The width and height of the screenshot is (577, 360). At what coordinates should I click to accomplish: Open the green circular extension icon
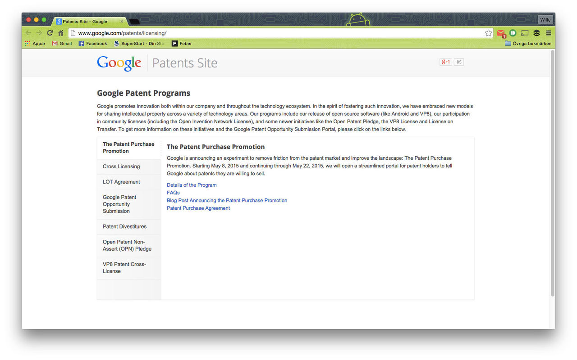(513, 33)
